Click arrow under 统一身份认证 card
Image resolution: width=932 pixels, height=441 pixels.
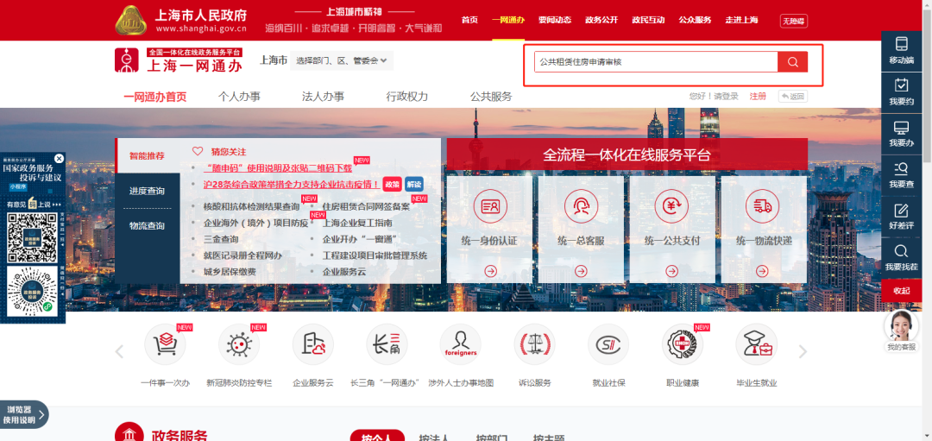pos(490,271)
